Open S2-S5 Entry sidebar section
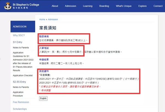 [19, 82]
